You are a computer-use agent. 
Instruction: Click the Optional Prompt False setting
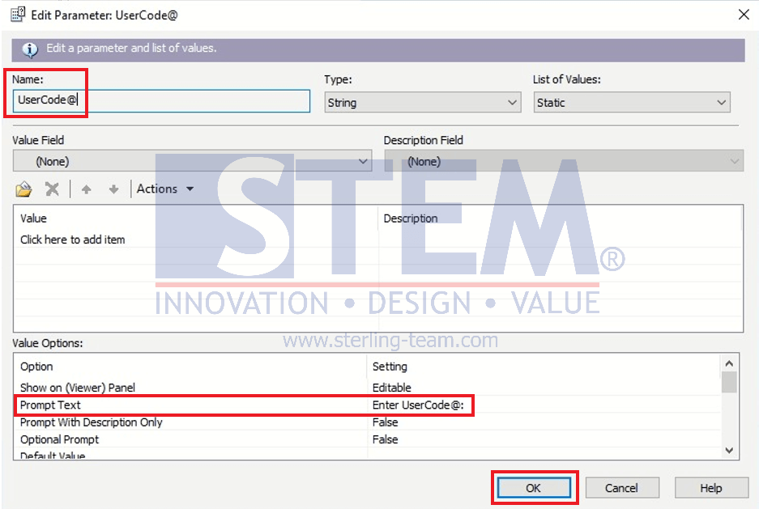[x=386, y=439]
